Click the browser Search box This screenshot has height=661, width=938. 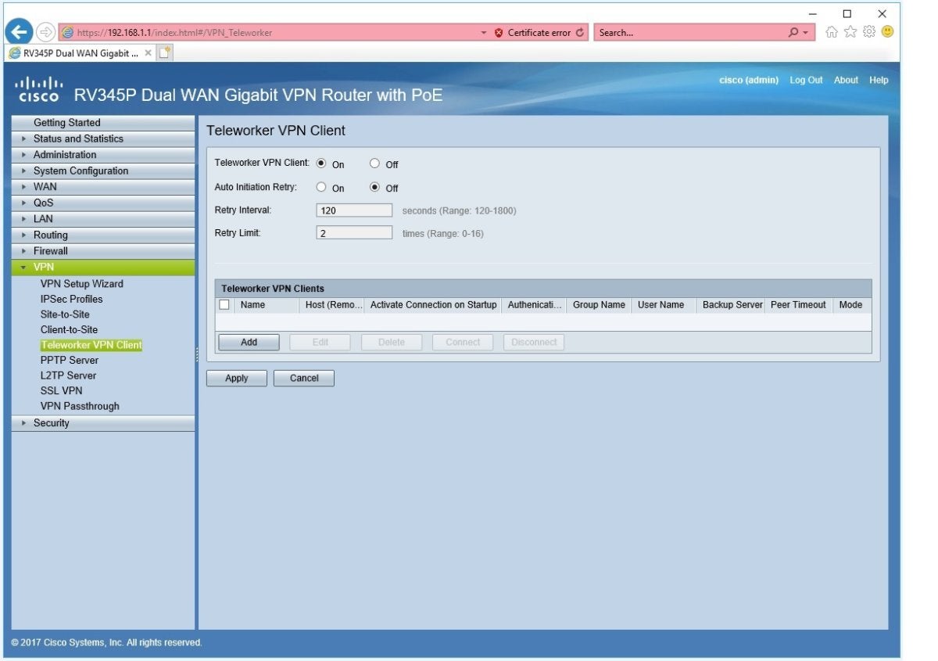pos(689,33)
